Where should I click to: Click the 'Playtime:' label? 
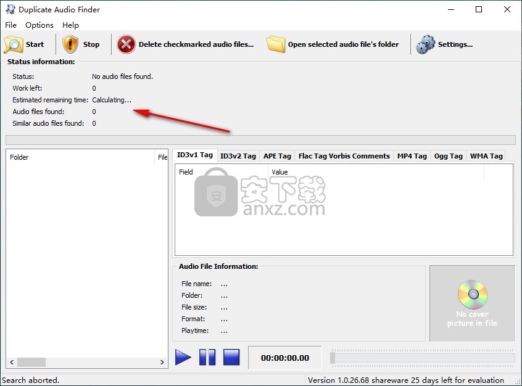point(195,331)
